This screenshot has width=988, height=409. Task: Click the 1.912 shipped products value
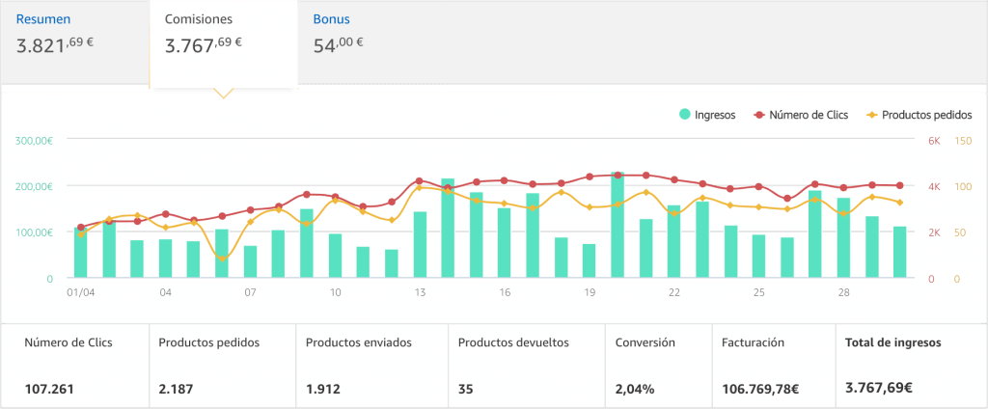click(322, 389)
